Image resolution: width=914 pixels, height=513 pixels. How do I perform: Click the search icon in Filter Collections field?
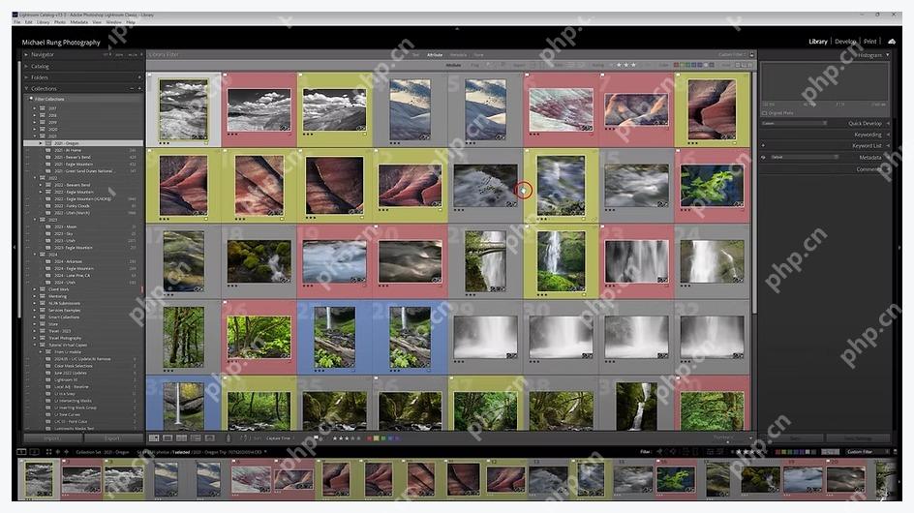click(32, 99)
